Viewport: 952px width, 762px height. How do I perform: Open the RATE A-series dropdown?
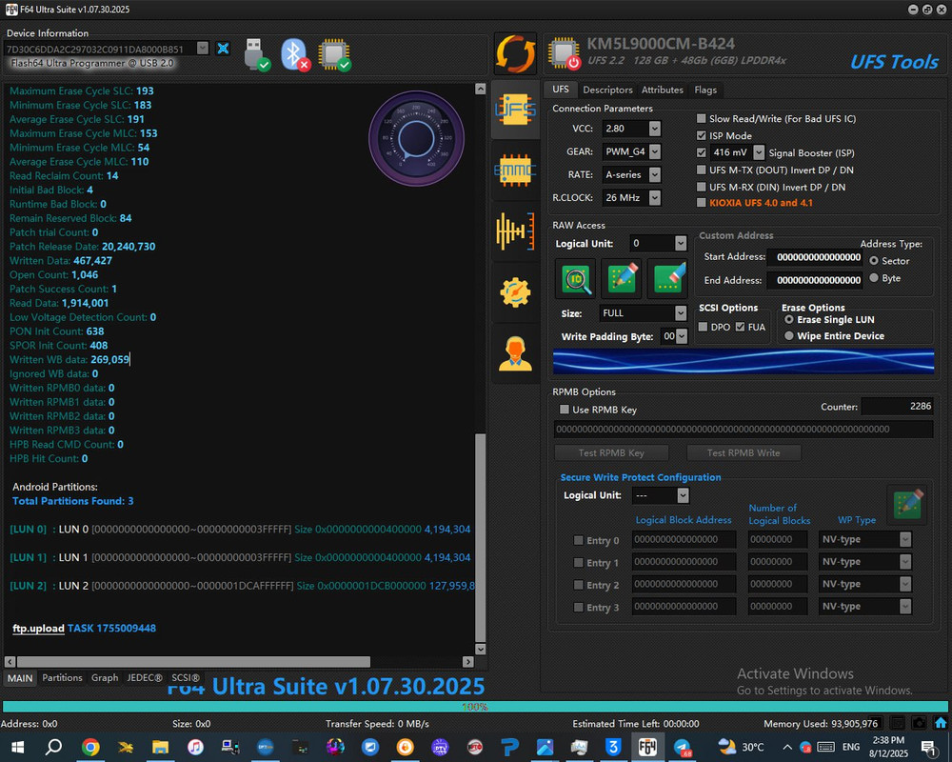[x=655, y=174]
